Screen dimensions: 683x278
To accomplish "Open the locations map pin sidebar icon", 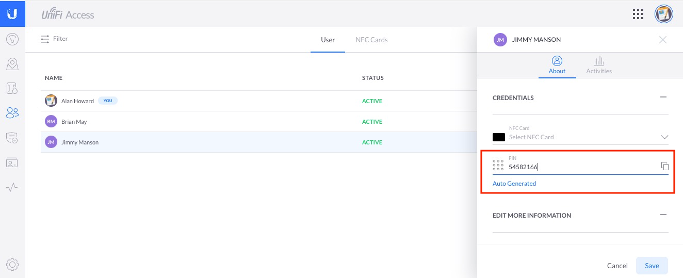I will click(12, 64).
